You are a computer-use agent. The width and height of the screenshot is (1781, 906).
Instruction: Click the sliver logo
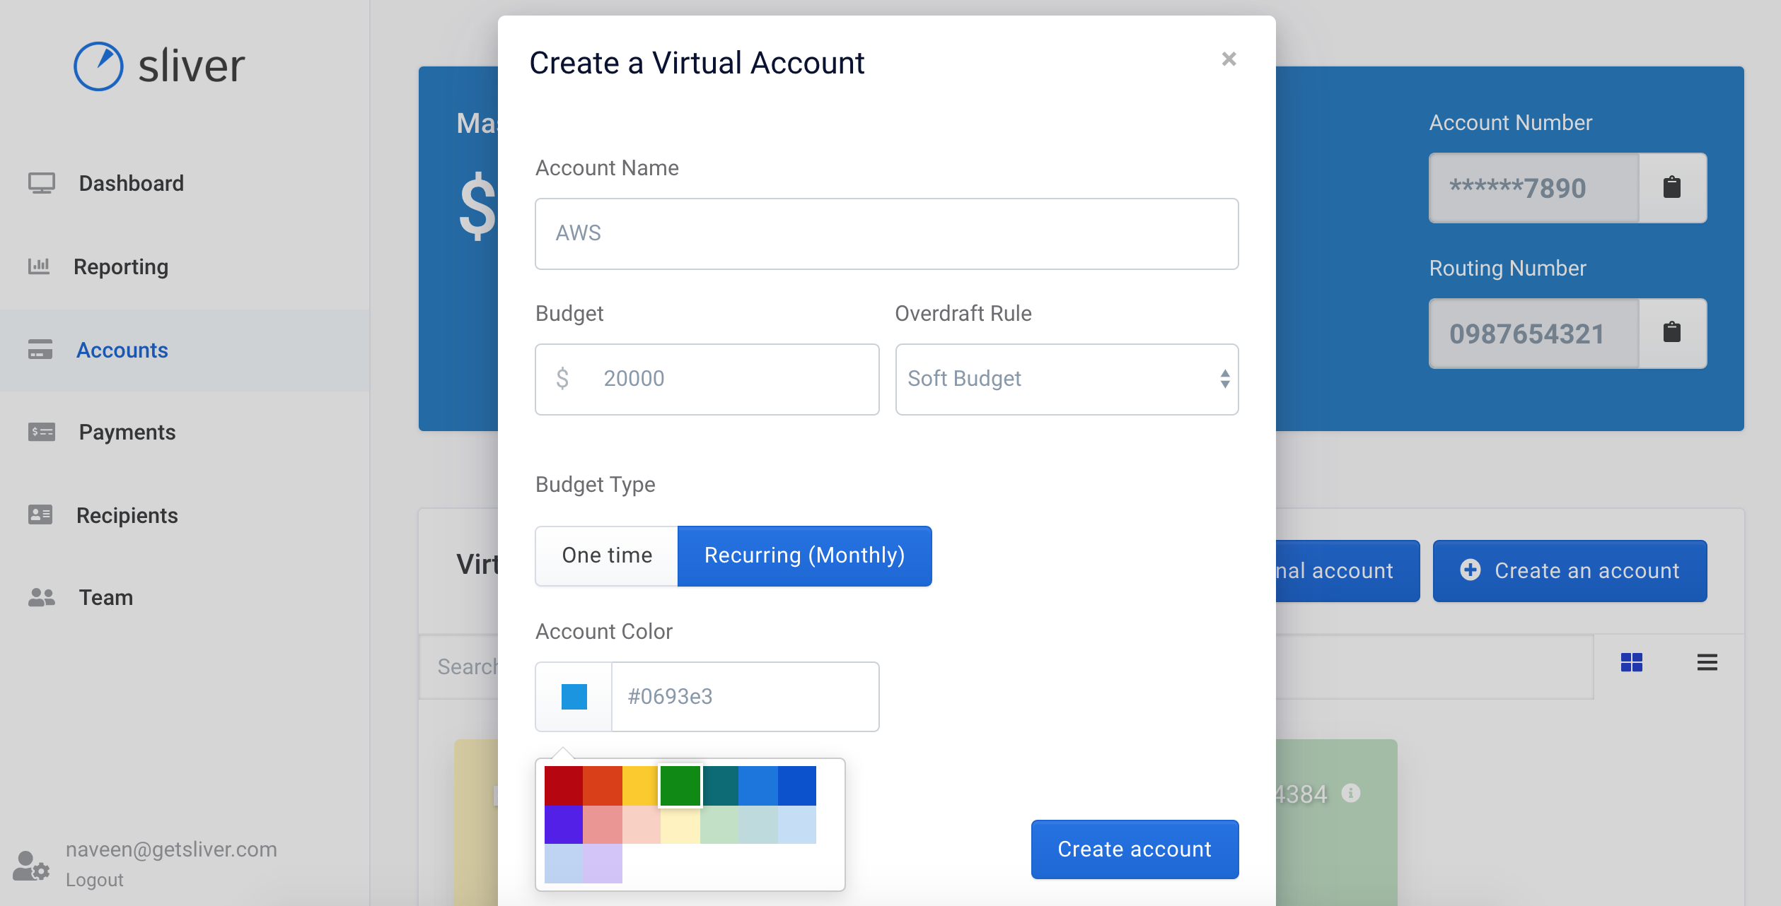click(x=160, y=66)
